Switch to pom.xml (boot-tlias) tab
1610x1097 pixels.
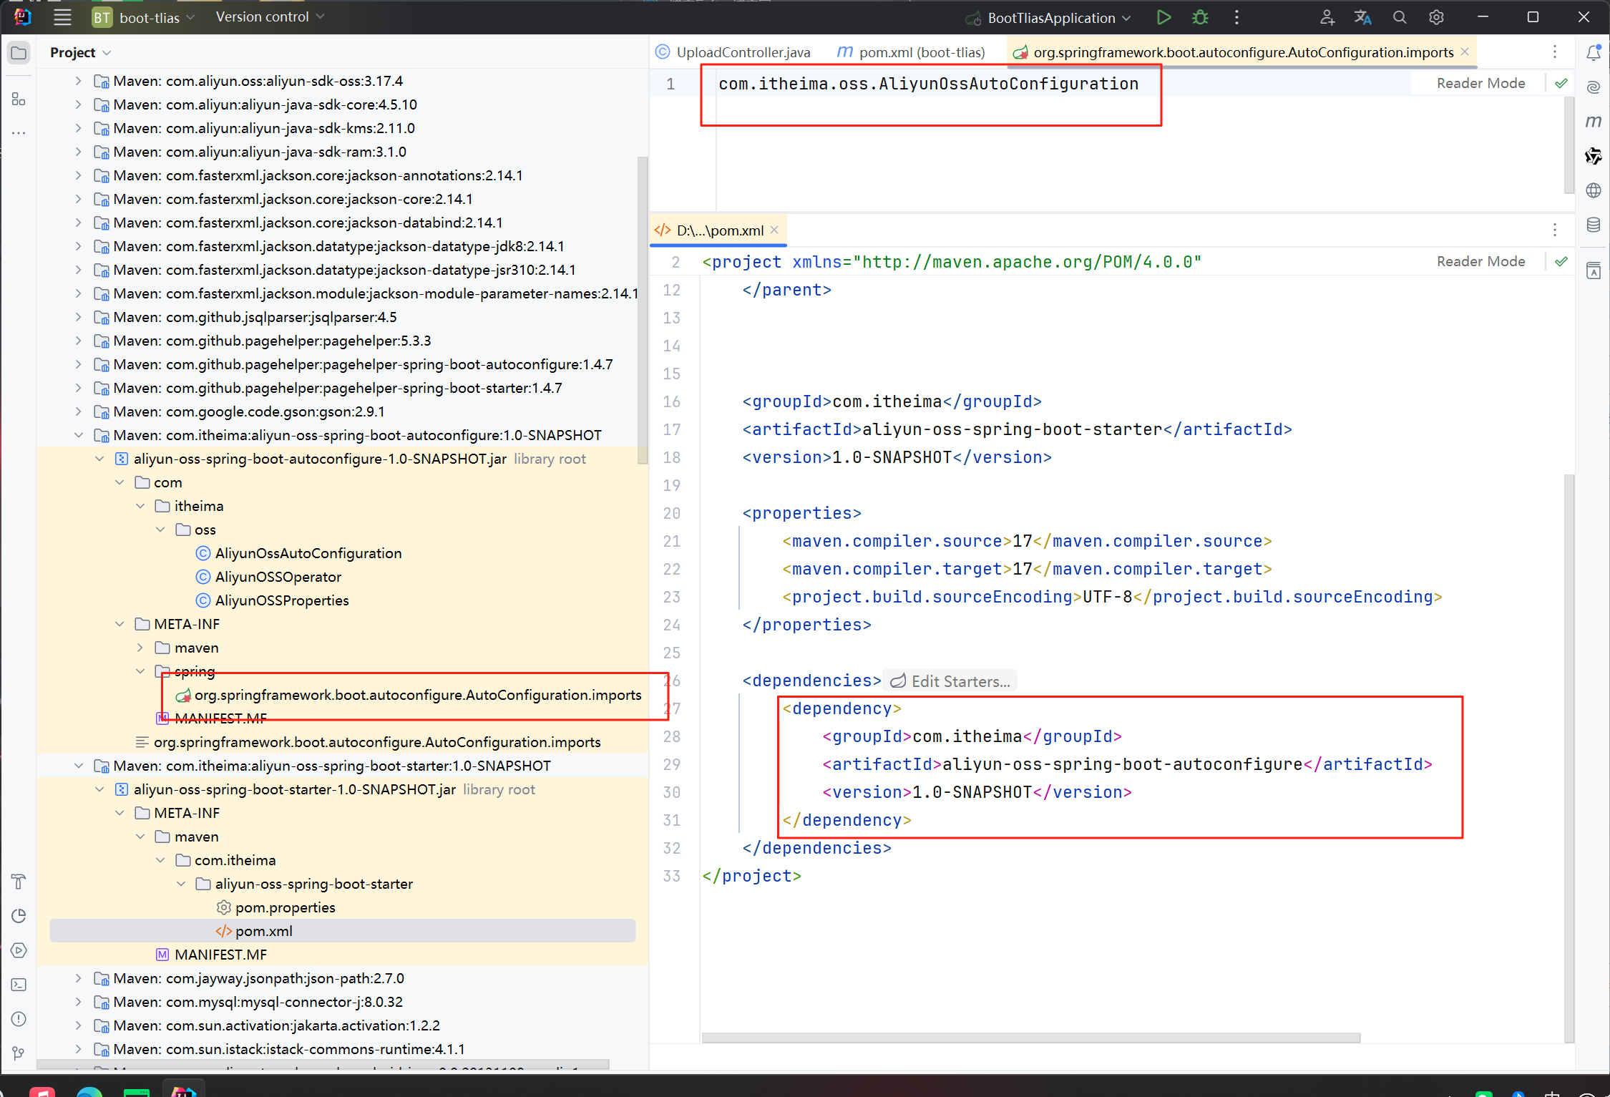(921, 52)
